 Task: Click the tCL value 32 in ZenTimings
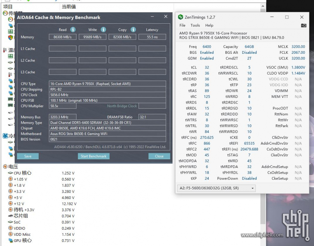[x=207, y=67]
